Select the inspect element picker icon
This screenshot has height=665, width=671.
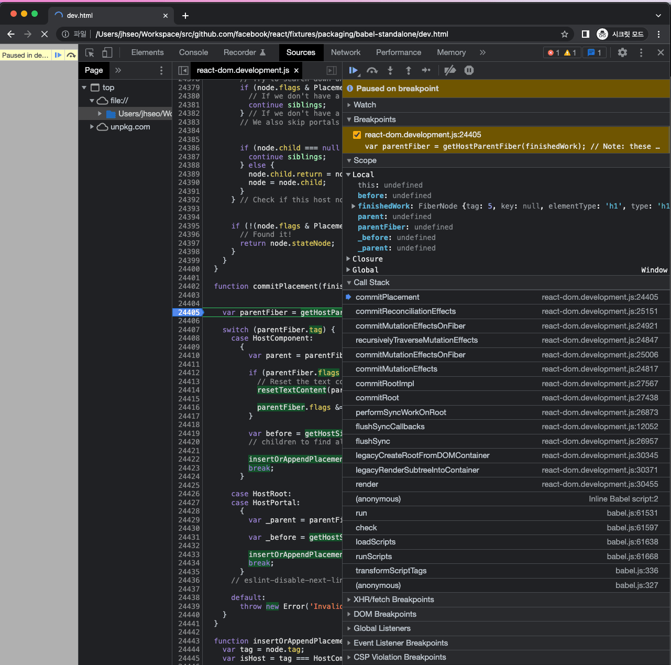click(x=90, y=52)
